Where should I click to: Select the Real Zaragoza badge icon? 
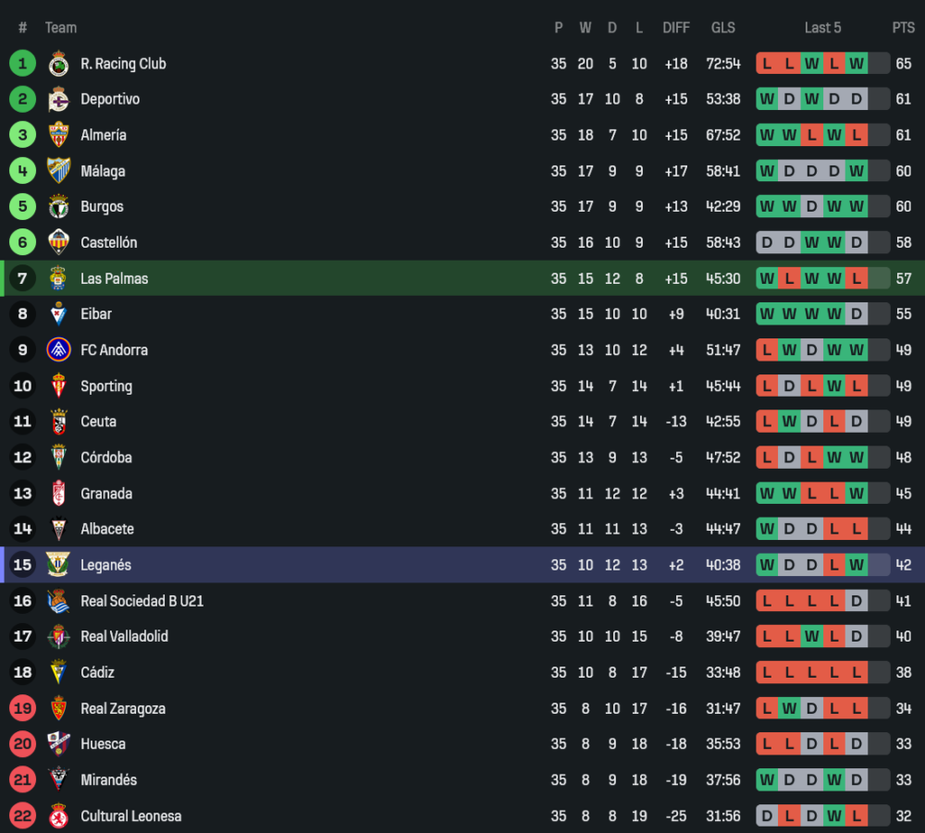click(x=58, y=709)
